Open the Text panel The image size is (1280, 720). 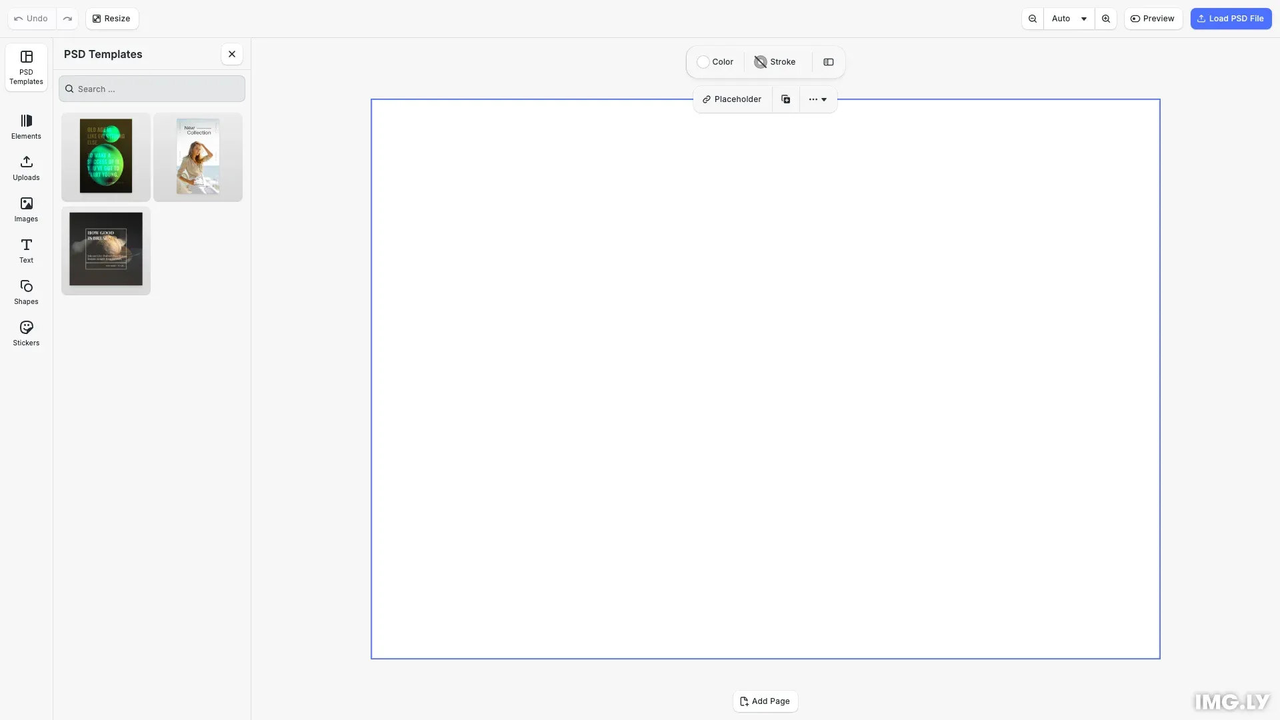[x=26, y=251]
